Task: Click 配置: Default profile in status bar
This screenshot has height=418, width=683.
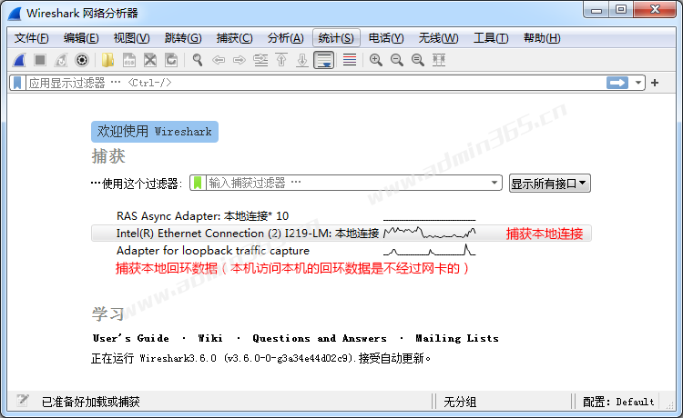Action: (x=618, y=402)
